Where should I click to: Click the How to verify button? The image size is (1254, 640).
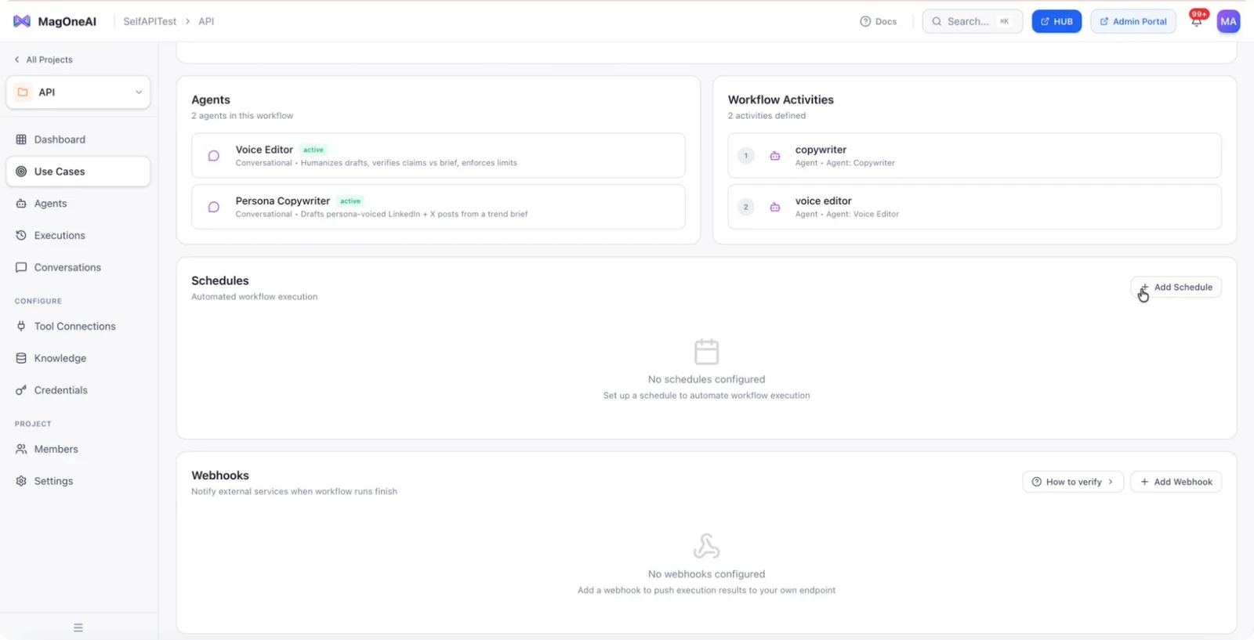click(1073, 482)
